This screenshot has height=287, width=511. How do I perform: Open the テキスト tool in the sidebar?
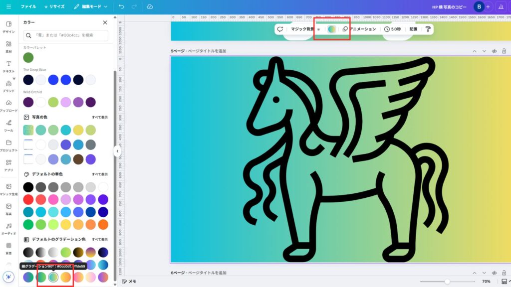point(8,66)
